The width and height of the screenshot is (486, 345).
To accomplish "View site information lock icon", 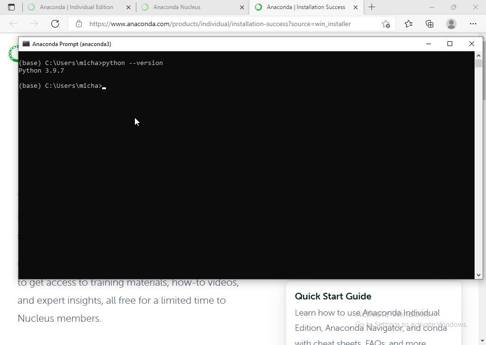I will click(79, 24).
